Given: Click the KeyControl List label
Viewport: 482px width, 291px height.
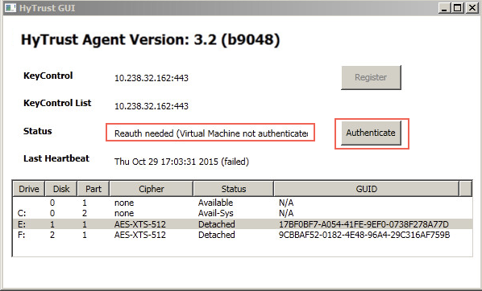Looking at the screenshot, I should pos(57,103).
